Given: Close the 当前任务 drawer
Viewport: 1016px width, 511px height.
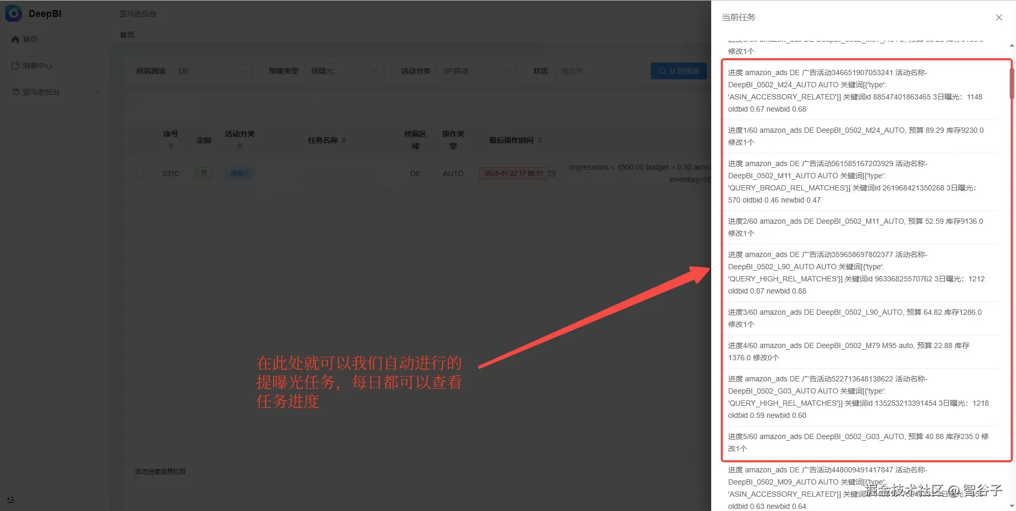Looking at the screenshot, I should [x=999, y=17].
